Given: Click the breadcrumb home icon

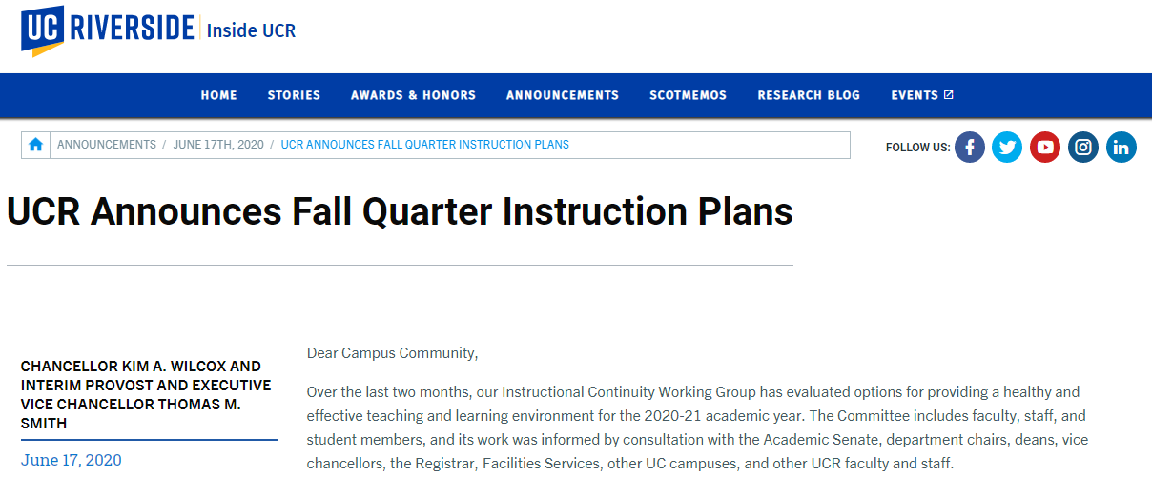Looking at the screenshot, I should pos(36,145).
